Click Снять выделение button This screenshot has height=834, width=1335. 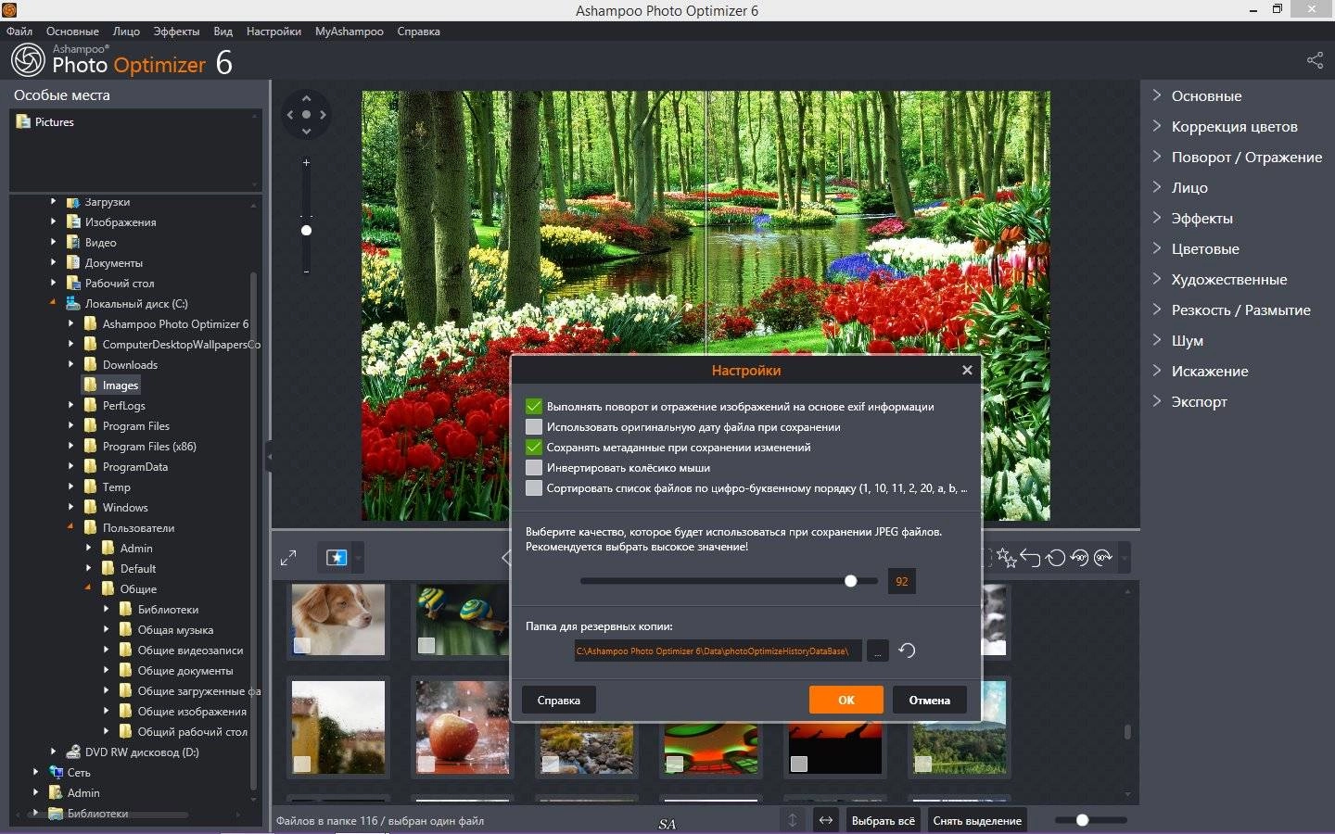[977, 820]
